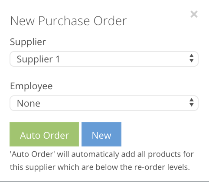Select the 'None' employee value text
209x182 pixels.
29,104
